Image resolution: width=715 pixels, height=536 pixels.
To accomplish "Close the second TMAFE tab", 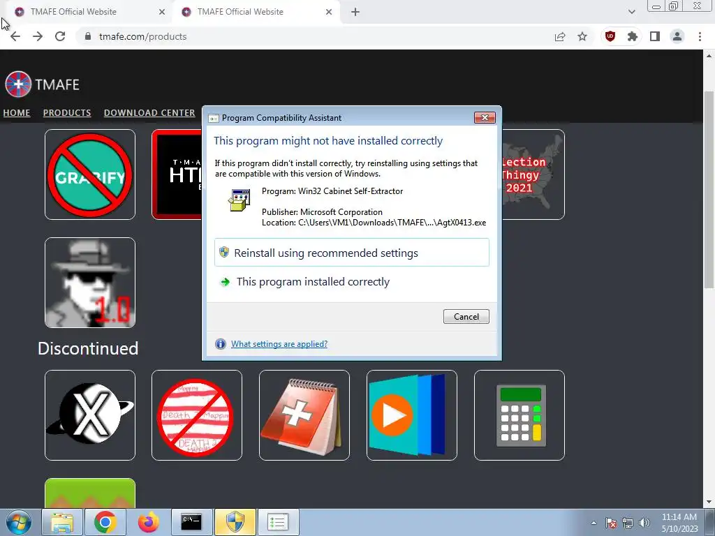I will [329, 12].
